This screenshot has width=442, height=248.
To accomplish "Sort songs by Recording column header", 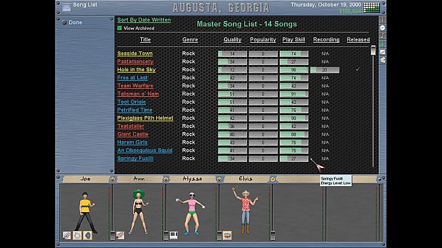I will pyautogui.click(x=326, y=40).
